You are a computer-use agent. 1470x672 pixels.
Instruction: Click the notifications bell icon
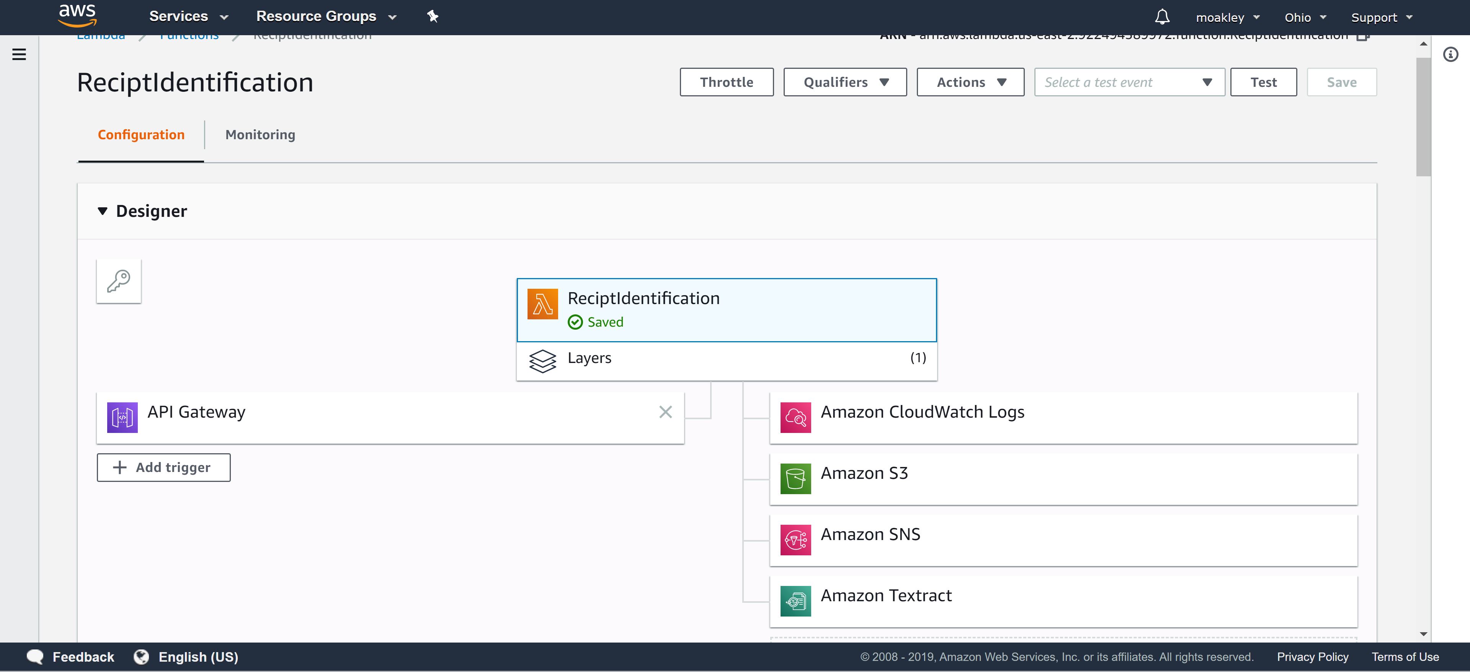tap(1162, 16)
